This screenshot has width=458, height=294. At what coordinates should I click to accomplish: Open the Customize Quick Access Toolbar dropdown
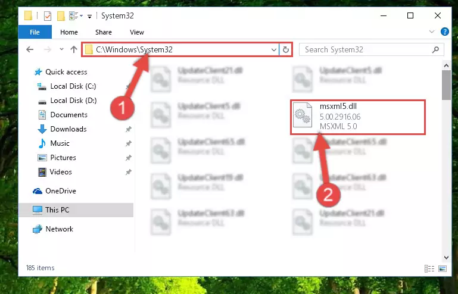click(90, 16)
